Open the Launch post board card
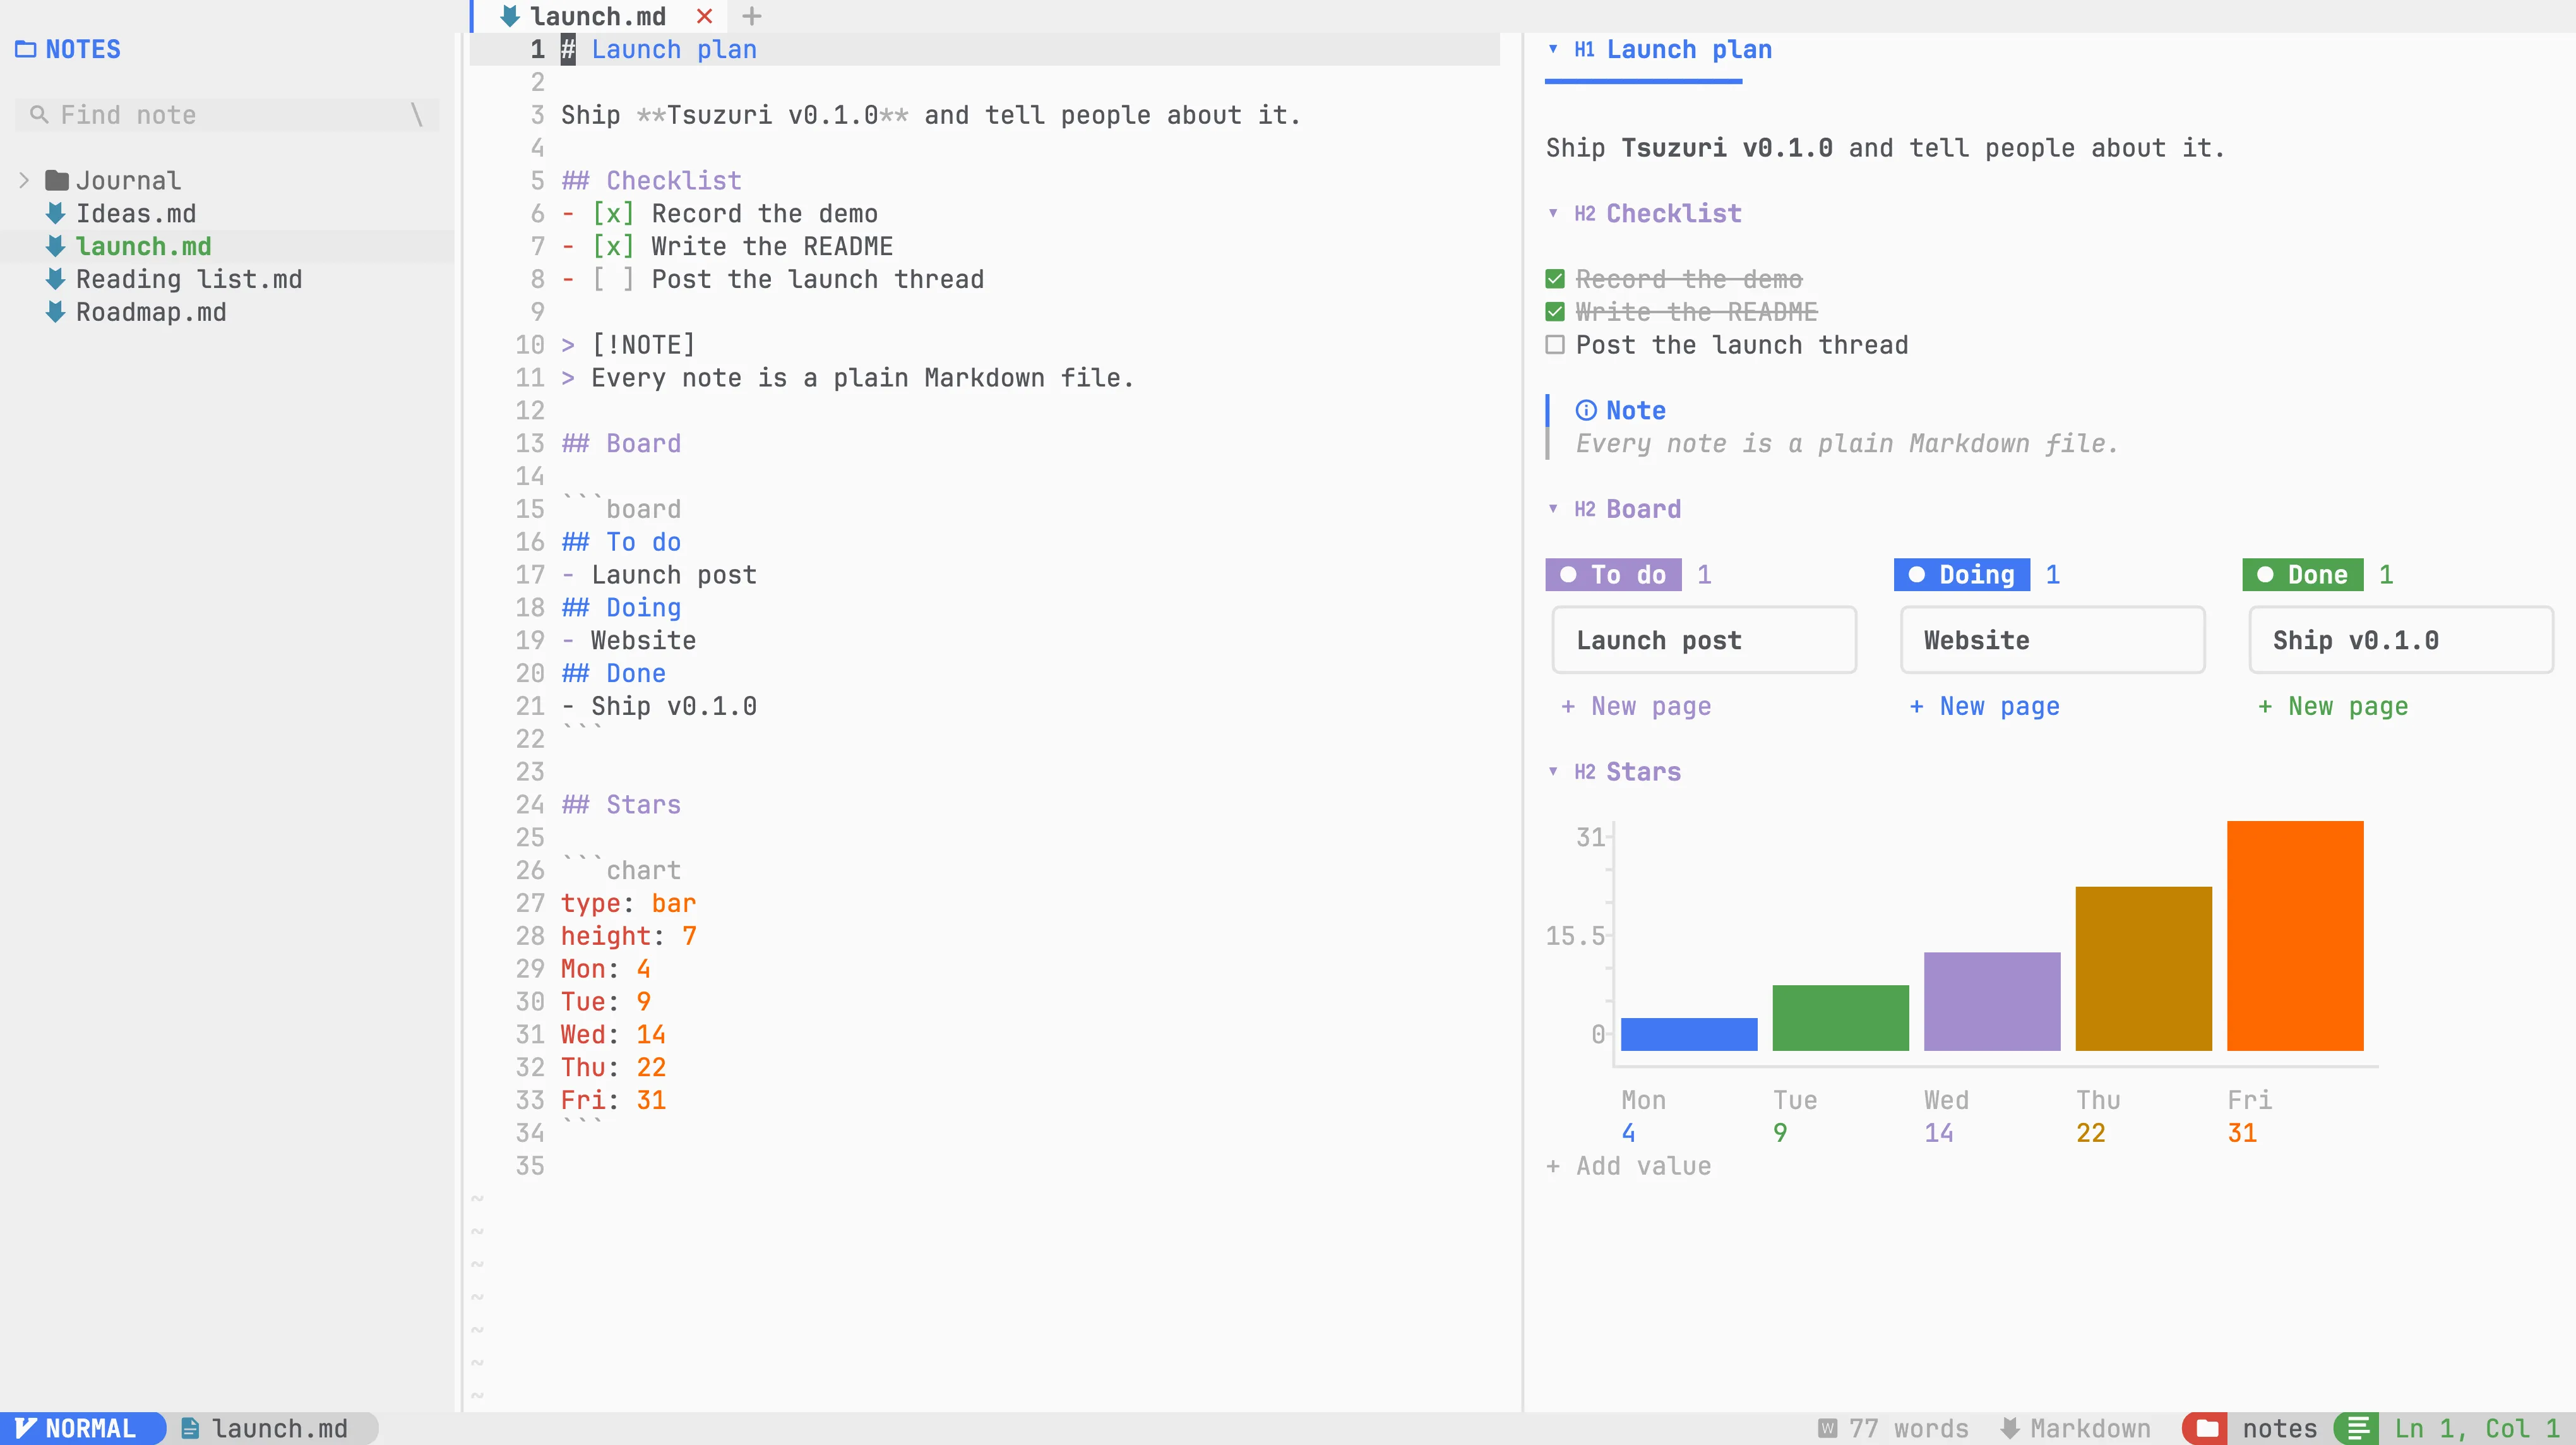Image resolution: width=2576 pixels, height=1445 pixels. click(1704, 640)
